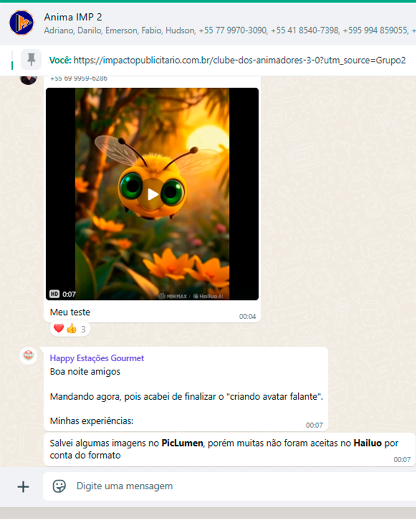Viewport: 416px width, 521px height.
Task: Open the emoji sticker picker
Action: (60, 486)
